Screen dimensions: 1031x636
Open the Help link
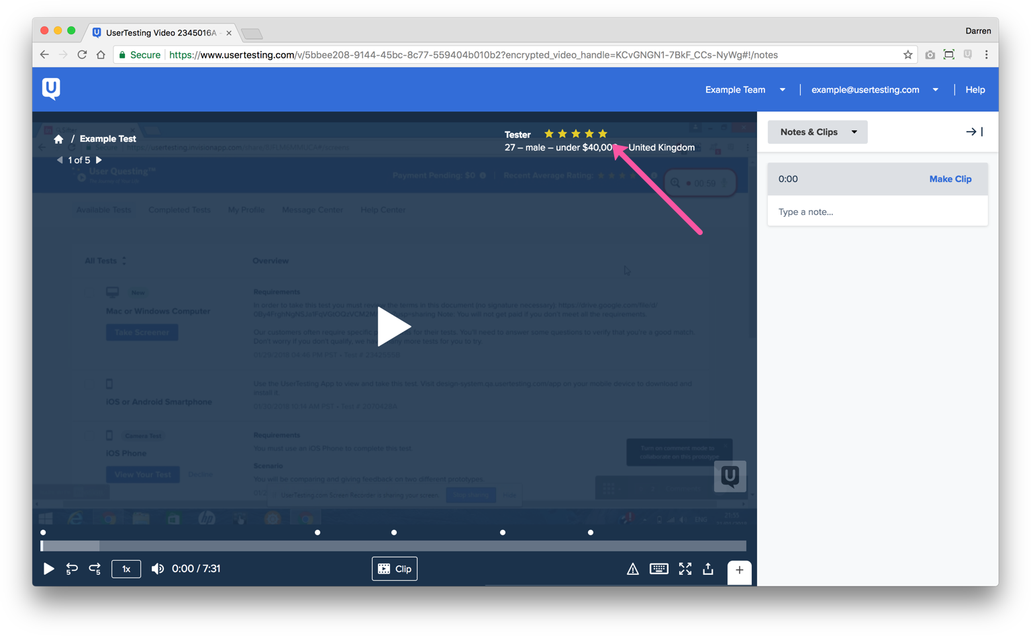pyautogui.click(x=975, y=89)
